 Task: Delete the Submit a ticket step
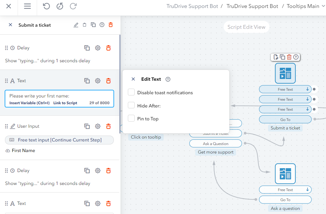pyautogui.click(x=111, y=25)
